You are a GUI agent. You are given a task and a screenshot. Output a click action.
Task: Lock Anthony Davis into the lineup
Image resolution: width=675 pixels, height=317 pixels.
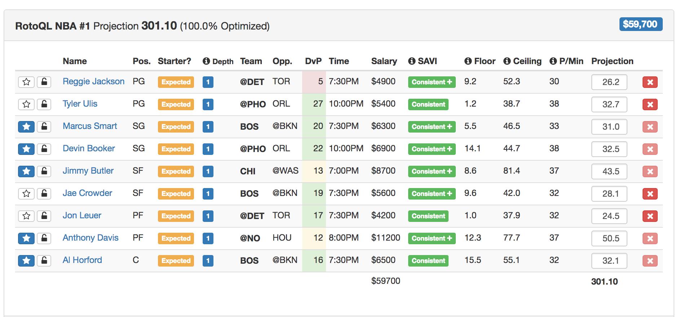point(44,238)
